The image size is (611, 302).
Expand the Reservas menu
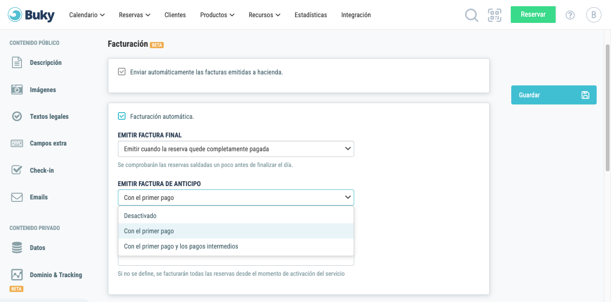135,15
